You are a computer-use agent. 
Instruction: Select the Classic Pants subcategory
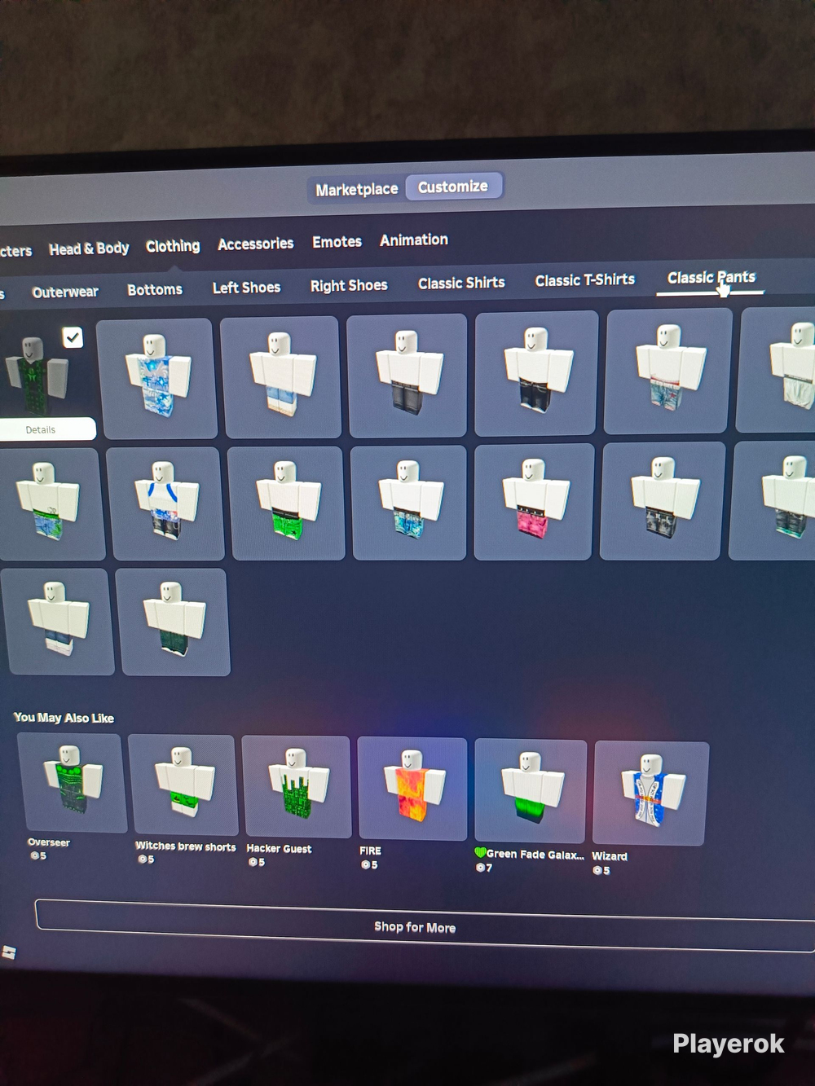[711, 277]
